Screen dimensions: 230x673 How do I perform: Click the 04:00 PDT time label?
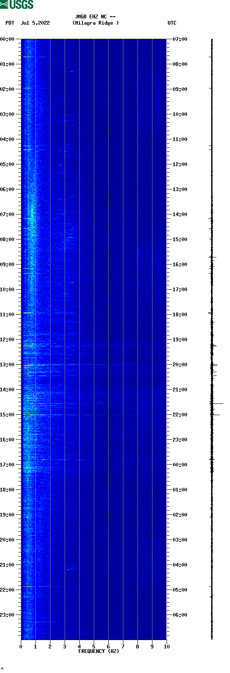[7, 139]
